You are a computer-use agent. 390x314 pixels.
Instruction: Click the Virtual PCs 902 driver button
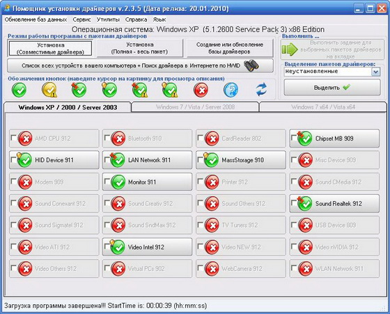point(147,269)
